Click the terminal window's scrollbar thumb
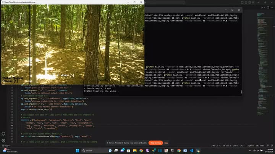275x154 pixels. coord(241,92)
